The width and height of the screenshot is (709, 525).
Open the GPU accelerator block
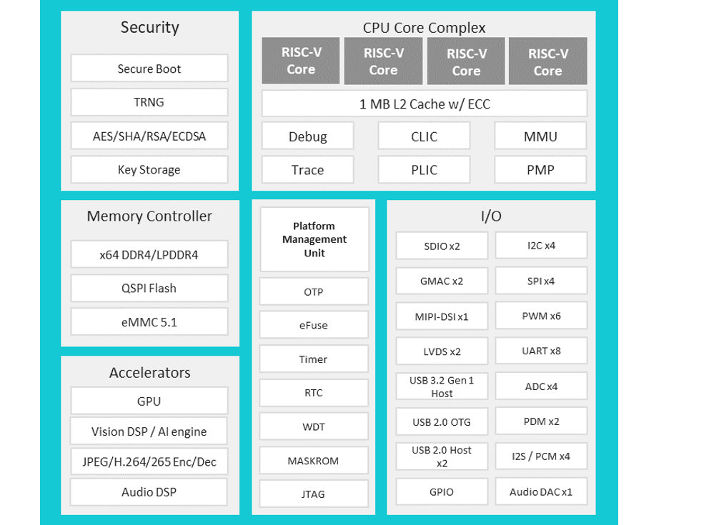(x=148, y=401)
